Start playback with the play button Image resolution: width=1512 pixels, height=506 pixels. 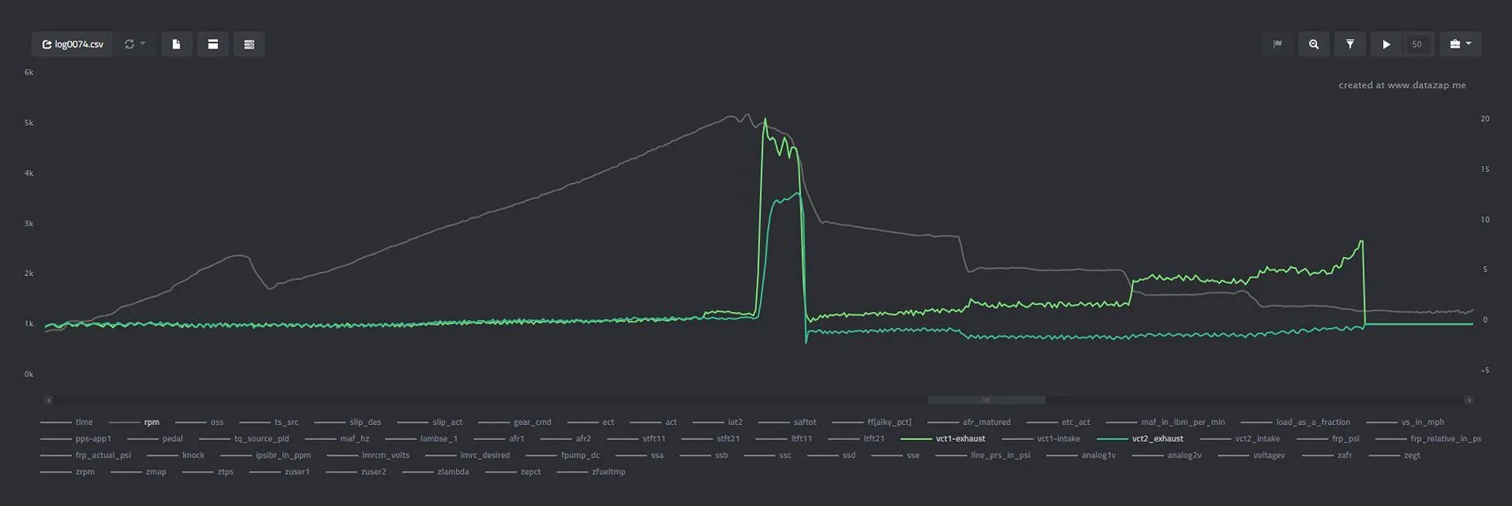point(1386,45)
